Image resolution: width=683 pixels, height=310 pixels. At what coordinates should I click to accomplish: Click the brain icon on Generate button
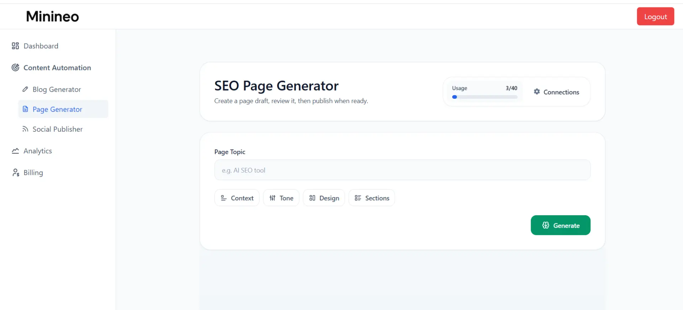tap(546, 225)
